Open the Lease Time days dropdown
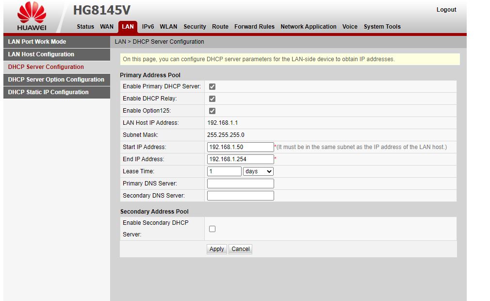Screen dimensions: 490x301 (x=258, y=171)
